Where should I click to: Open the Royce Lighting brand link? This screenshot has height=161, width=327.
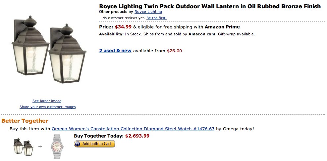(x=148, y=12)
